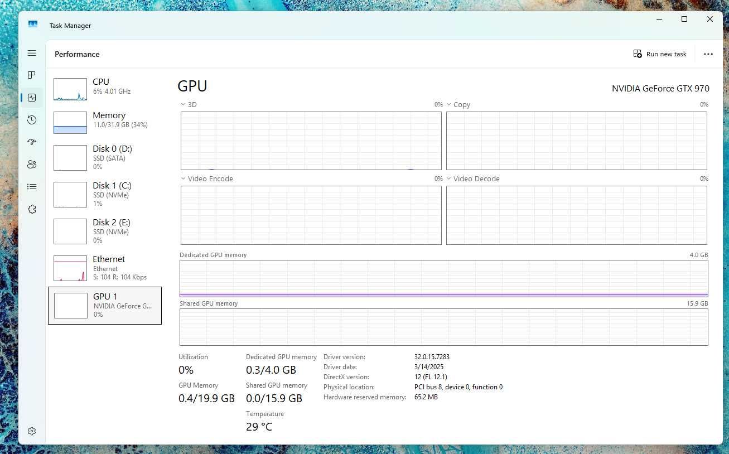
Task: Click the 0.0/15.9 GB shared memory value
Action: click(274, 398)
